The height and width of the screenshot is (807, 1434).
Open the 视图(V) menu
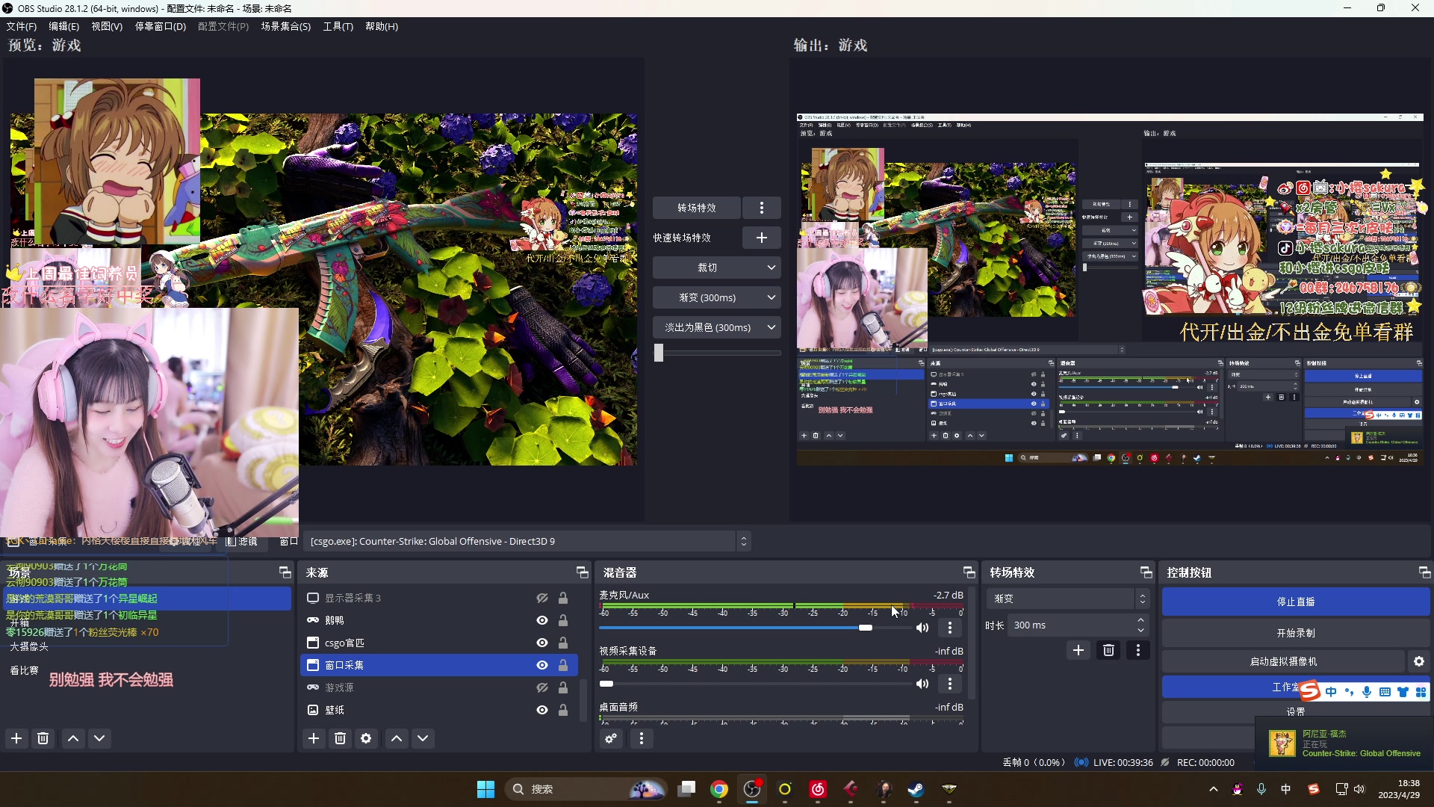107,26
